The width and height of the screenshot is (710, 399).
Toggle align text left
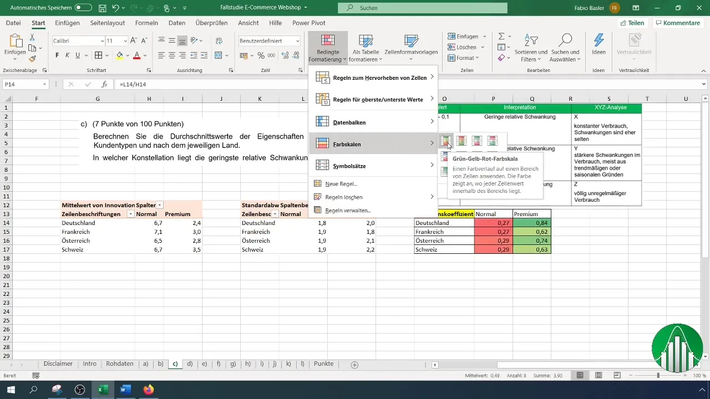(x=161, y=55)
